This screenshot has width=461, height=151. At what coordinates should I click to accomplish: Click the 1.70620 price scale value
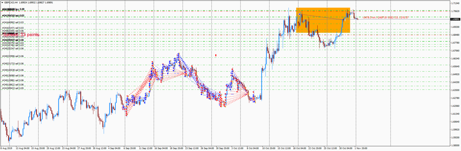pyautogui.click(x=455, y=11)
